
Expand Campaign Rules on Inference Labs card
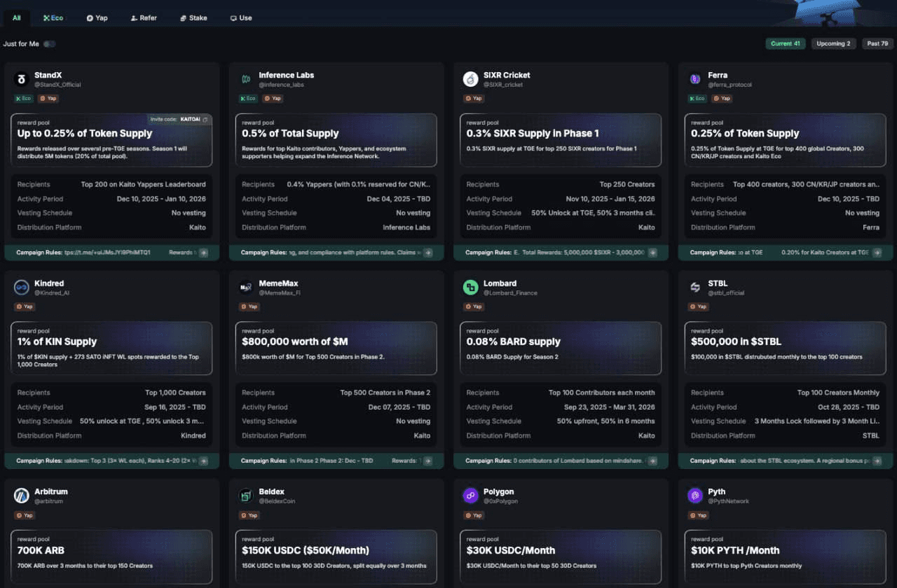427,253
